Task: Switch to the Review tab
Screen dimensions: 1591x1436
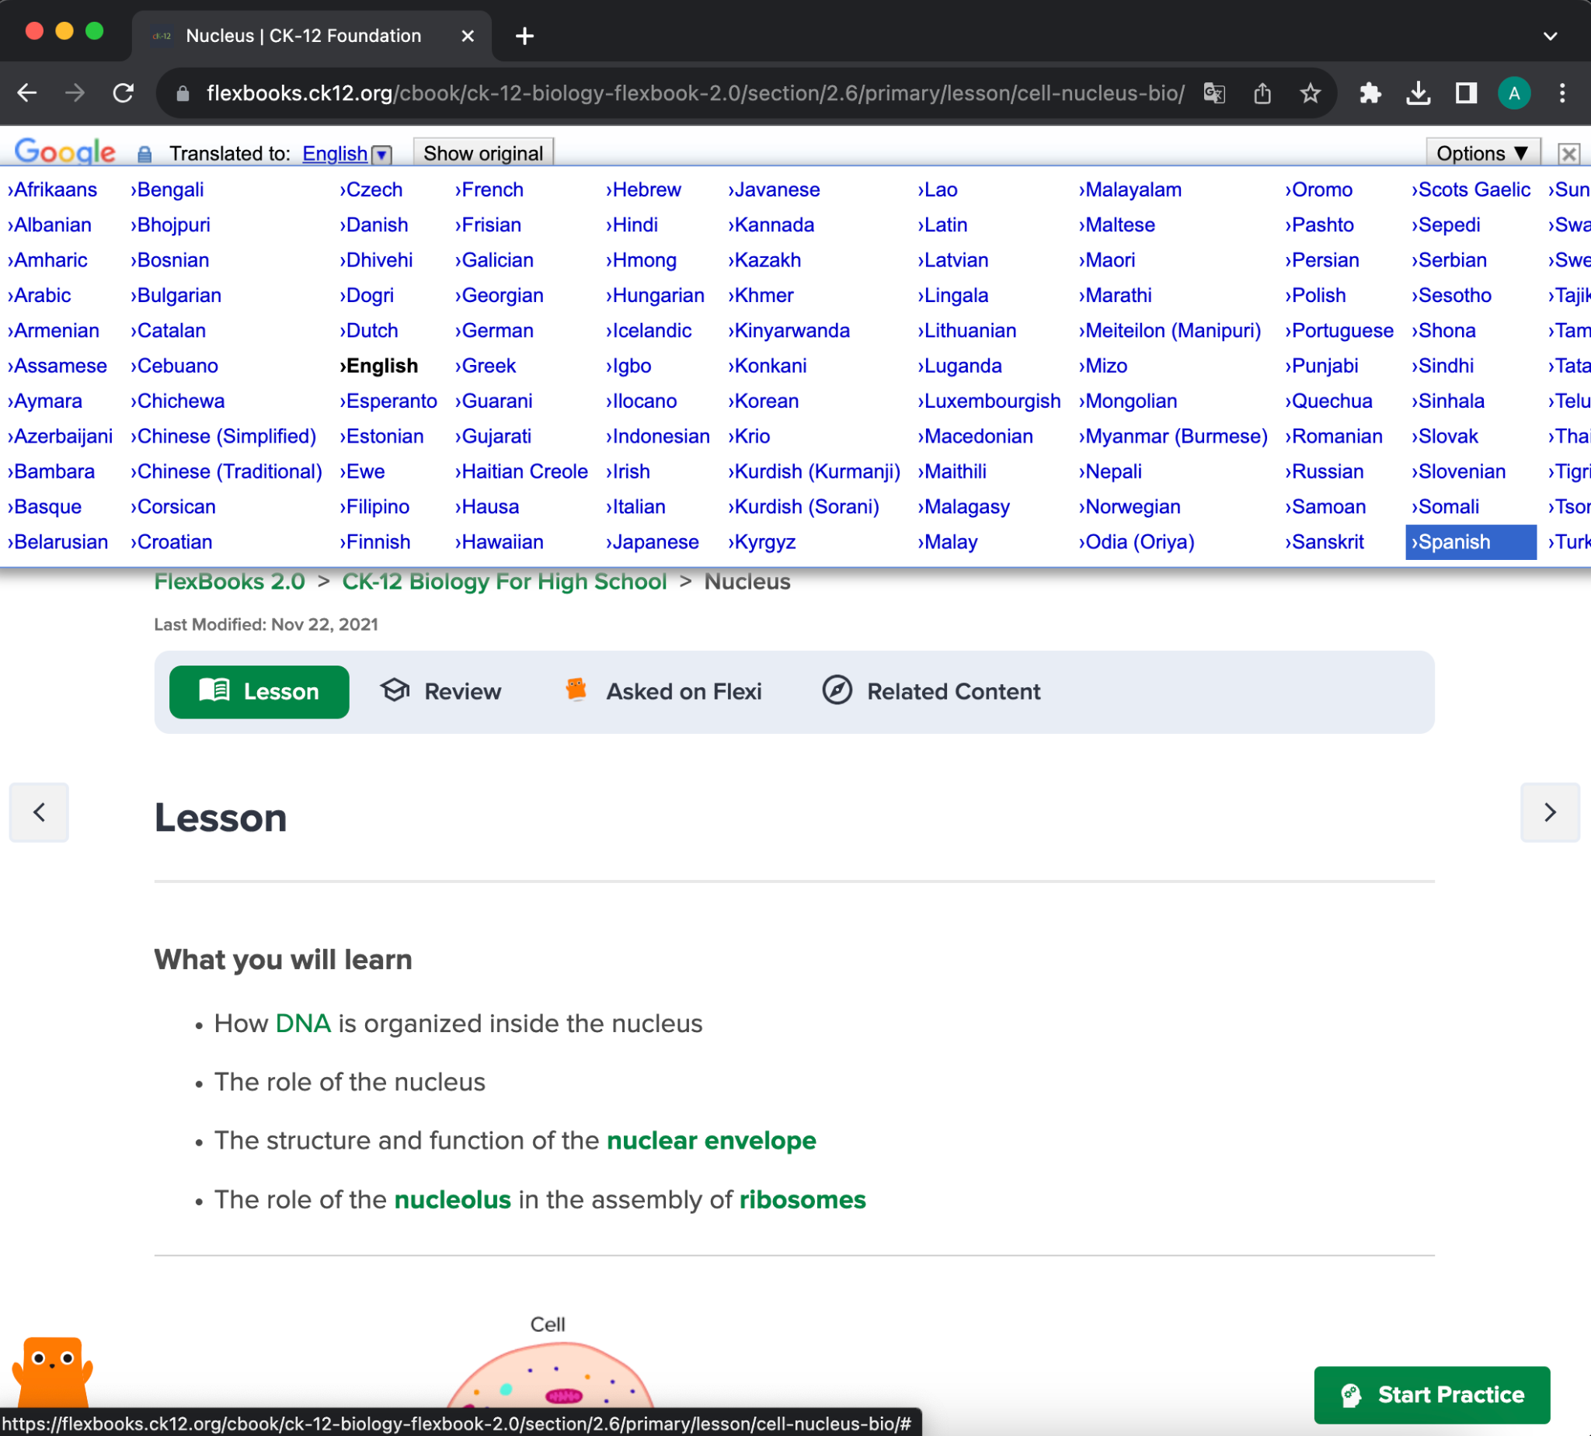Action: (440, 692)
